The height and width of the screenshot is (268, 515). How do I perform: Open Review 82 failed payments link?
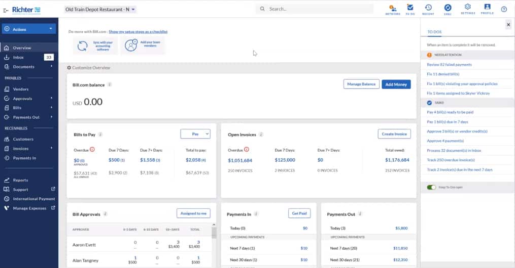pyautogui.click(x=449, y=64)
